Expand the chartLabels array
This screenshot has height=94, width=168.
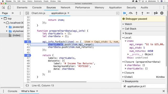(125, 68)
